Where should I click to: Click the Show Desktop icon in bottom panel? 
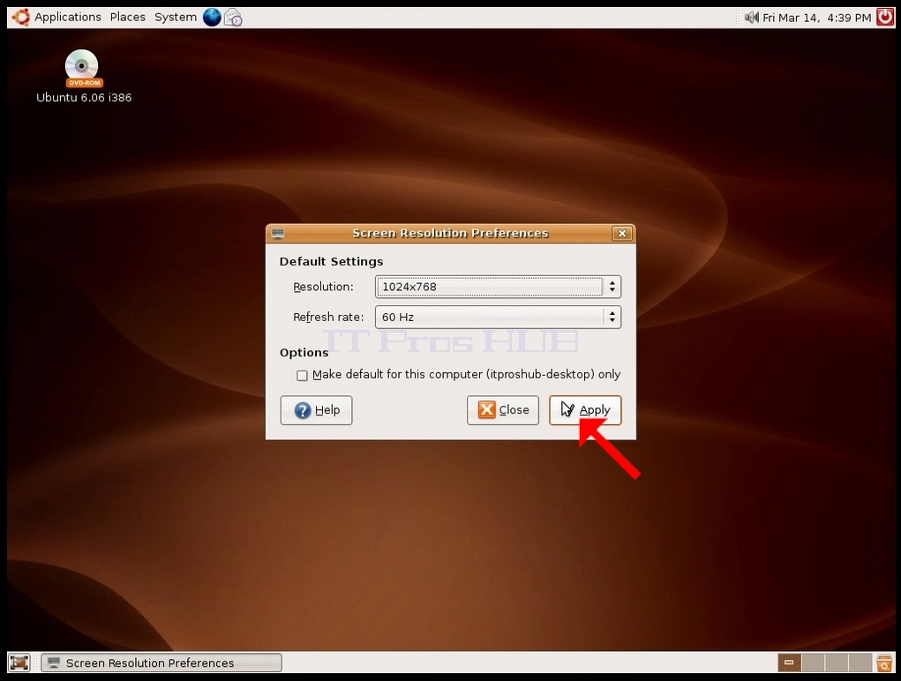(x=19, y=662)
